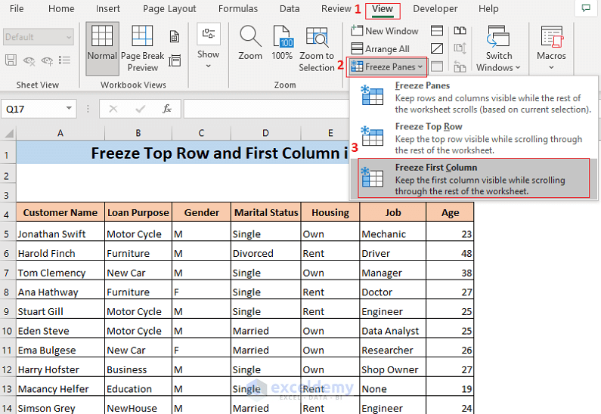601x414 pixels.
Task: Open the Name Box dropdown arrow
Action: pos(69,108)
